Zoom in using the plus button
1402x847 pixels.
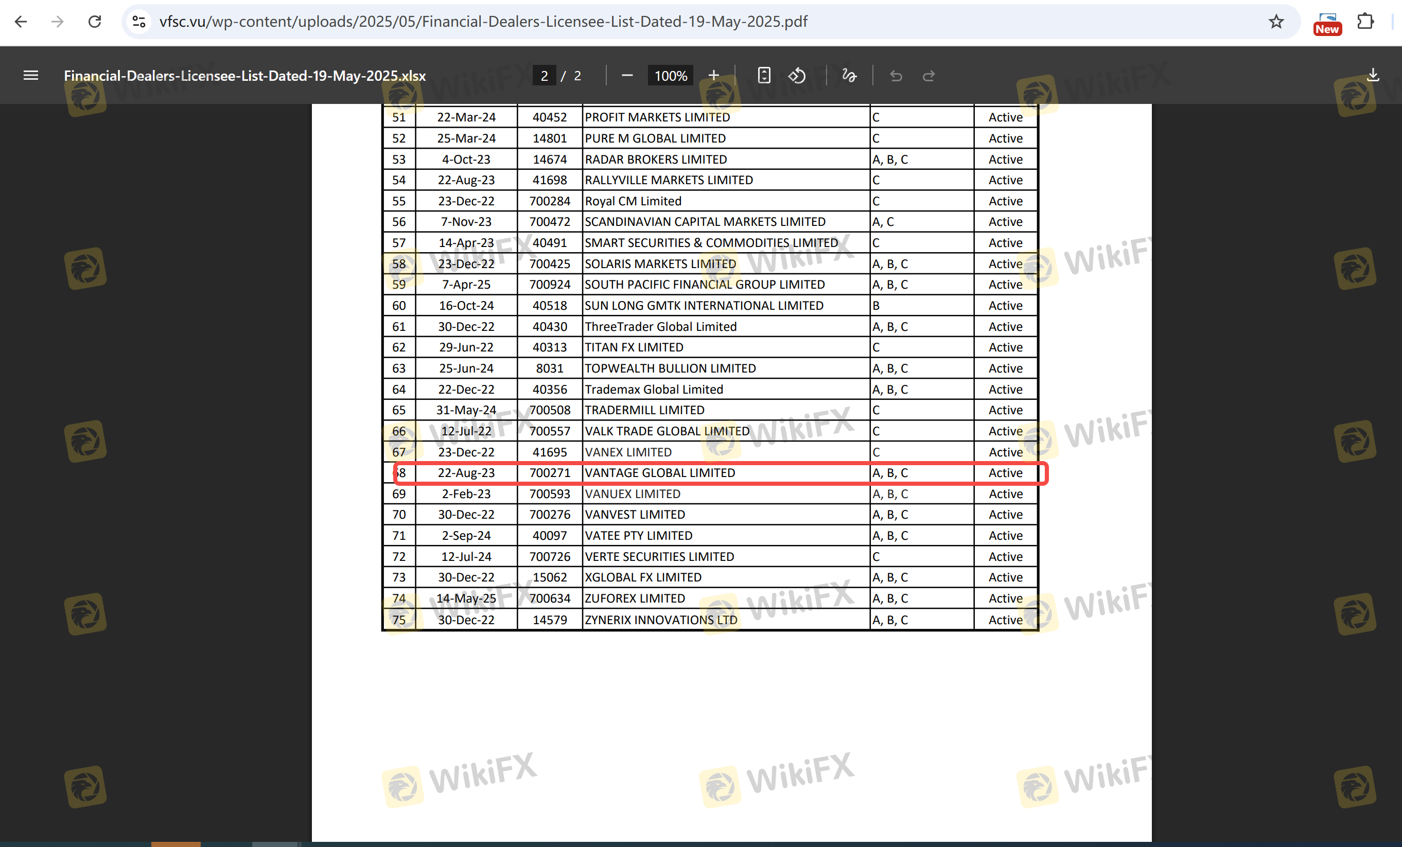713,76
